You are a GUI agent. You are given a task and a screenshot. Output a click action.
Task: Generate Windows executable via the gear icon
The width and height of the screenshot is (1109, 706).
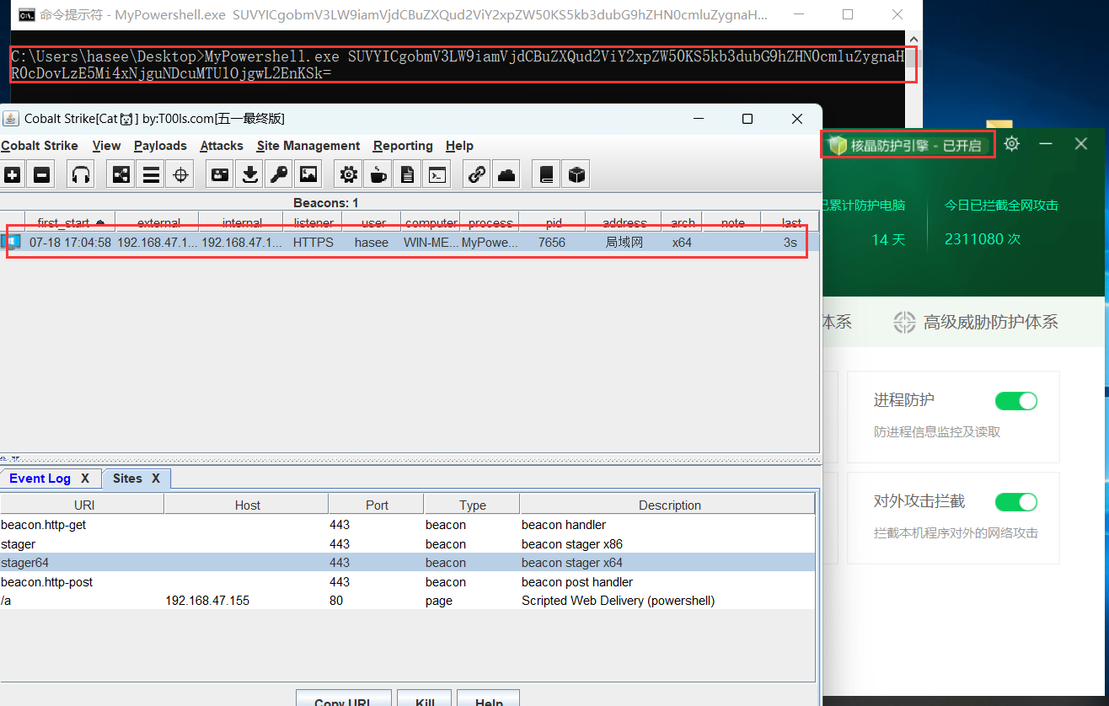point(348,174)
